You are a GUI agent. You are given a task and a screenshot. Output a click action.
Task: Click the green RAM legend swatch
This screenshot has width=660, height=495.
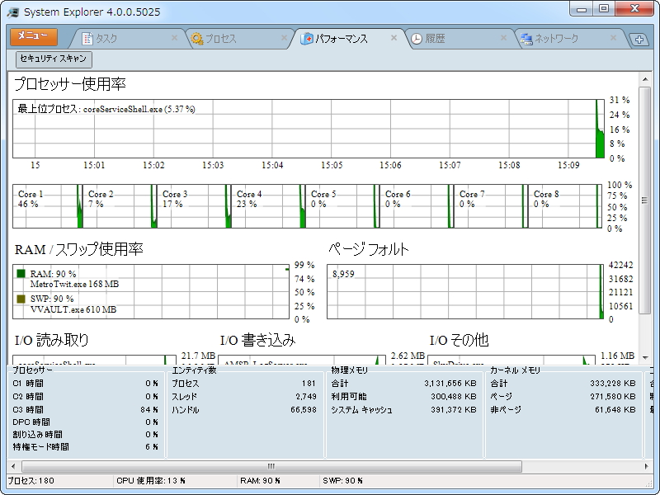click(21, 274)
